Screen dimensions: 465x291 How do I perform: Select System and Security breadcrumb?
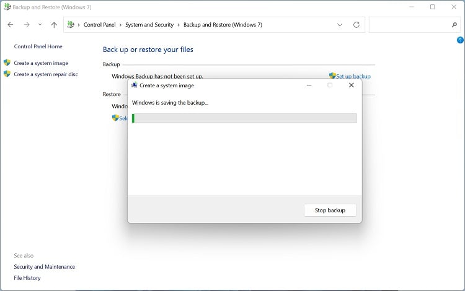coord(149,25)
